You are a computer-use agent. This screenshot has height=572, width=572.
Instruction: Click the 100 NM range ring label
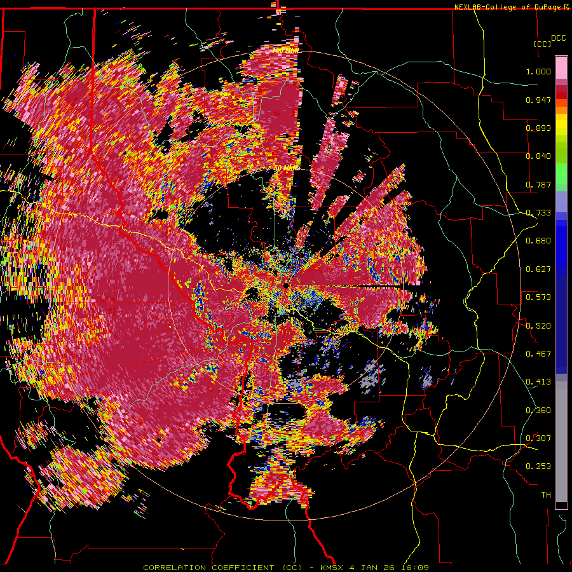point(285,50)
